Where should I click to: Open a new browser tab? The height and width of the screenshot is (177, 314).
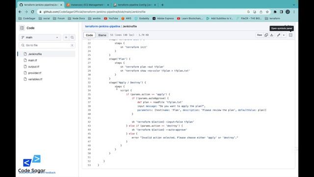click(162, 5)
